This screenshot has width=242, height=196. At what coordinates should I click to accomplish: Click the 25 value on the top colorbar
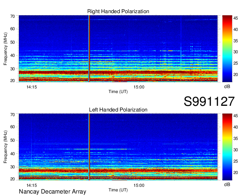pyautogui.click(x=236, y=63)
